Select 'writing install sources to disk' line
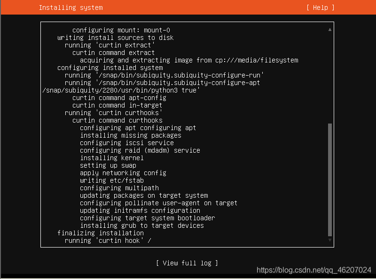 [115, 38]
